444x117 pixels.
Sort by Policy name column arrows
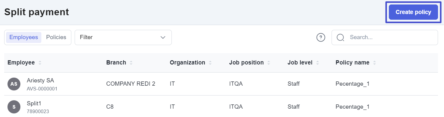coord(374,63)
